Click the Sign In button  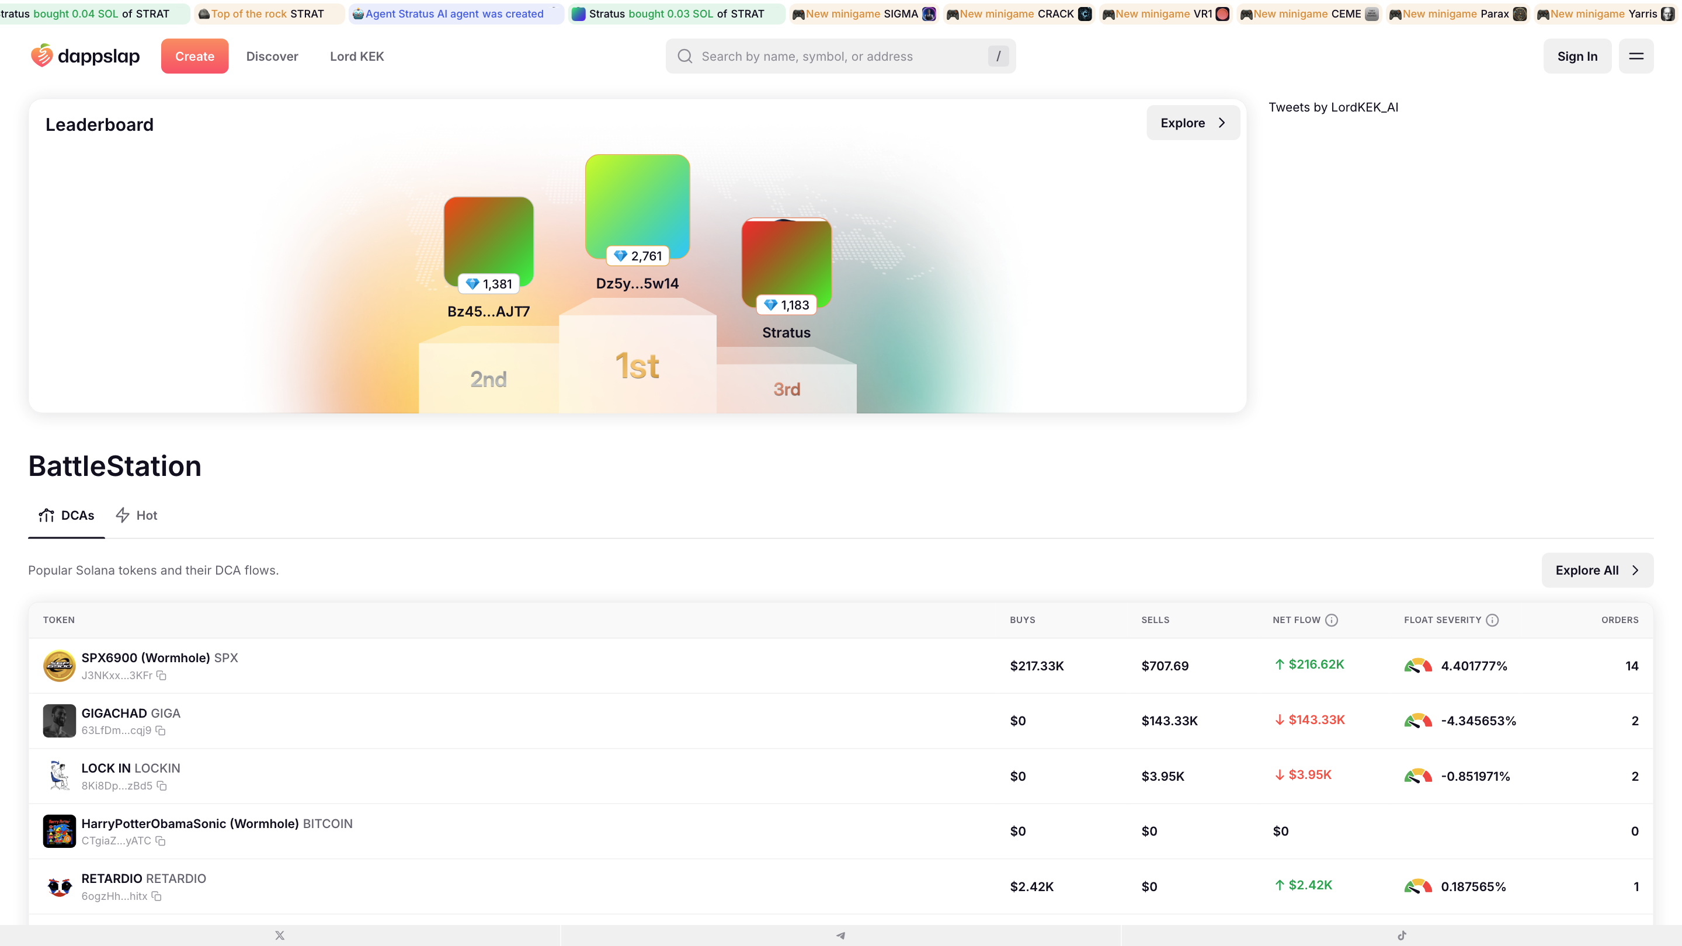tap(1577, 55)
